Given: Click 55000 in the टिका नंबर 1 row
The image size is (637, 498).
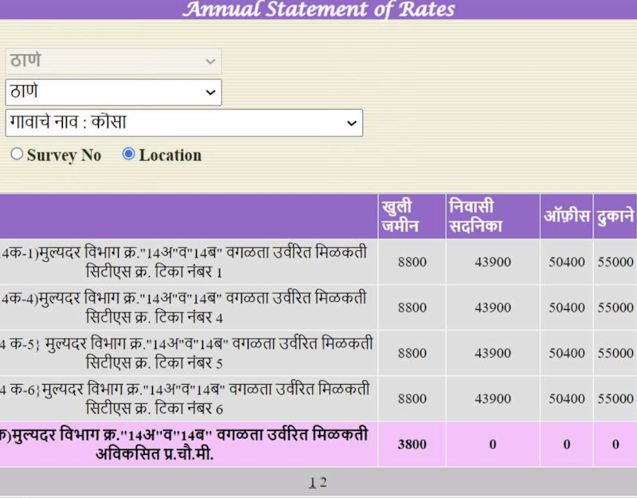Looking at the screenshot, I should click(616, 262).
